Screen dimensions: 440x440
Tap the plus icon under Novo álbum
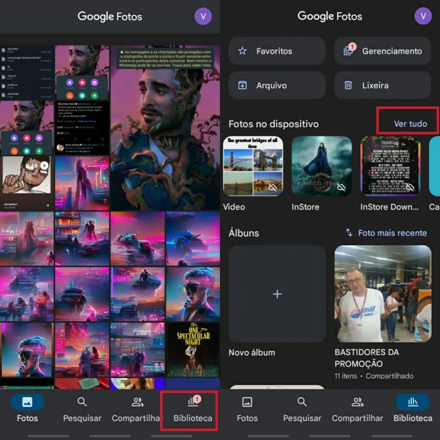pyautogui.click(x=277, y=294)
